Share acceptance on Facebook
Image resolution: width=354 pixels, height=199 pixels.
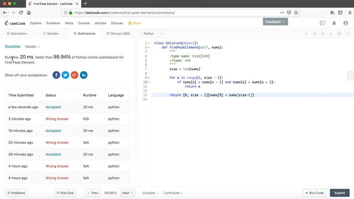pos(56,75)
